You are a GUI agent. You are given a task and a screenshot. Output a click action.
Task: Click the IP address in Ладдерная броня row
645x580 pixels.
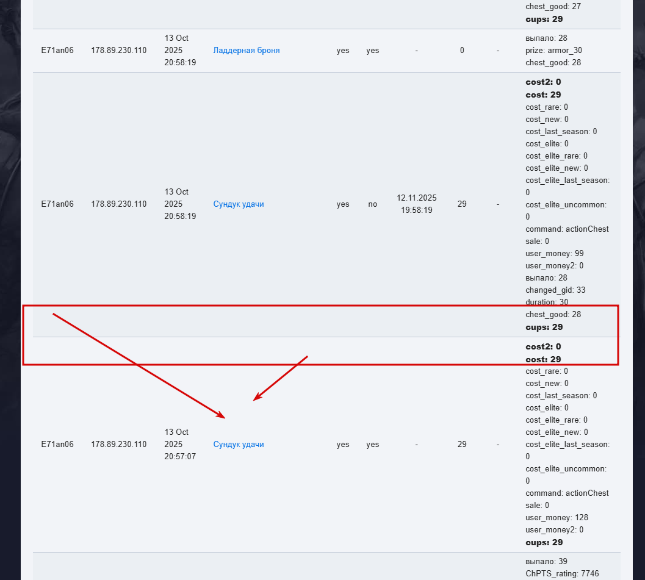[118, 51]
